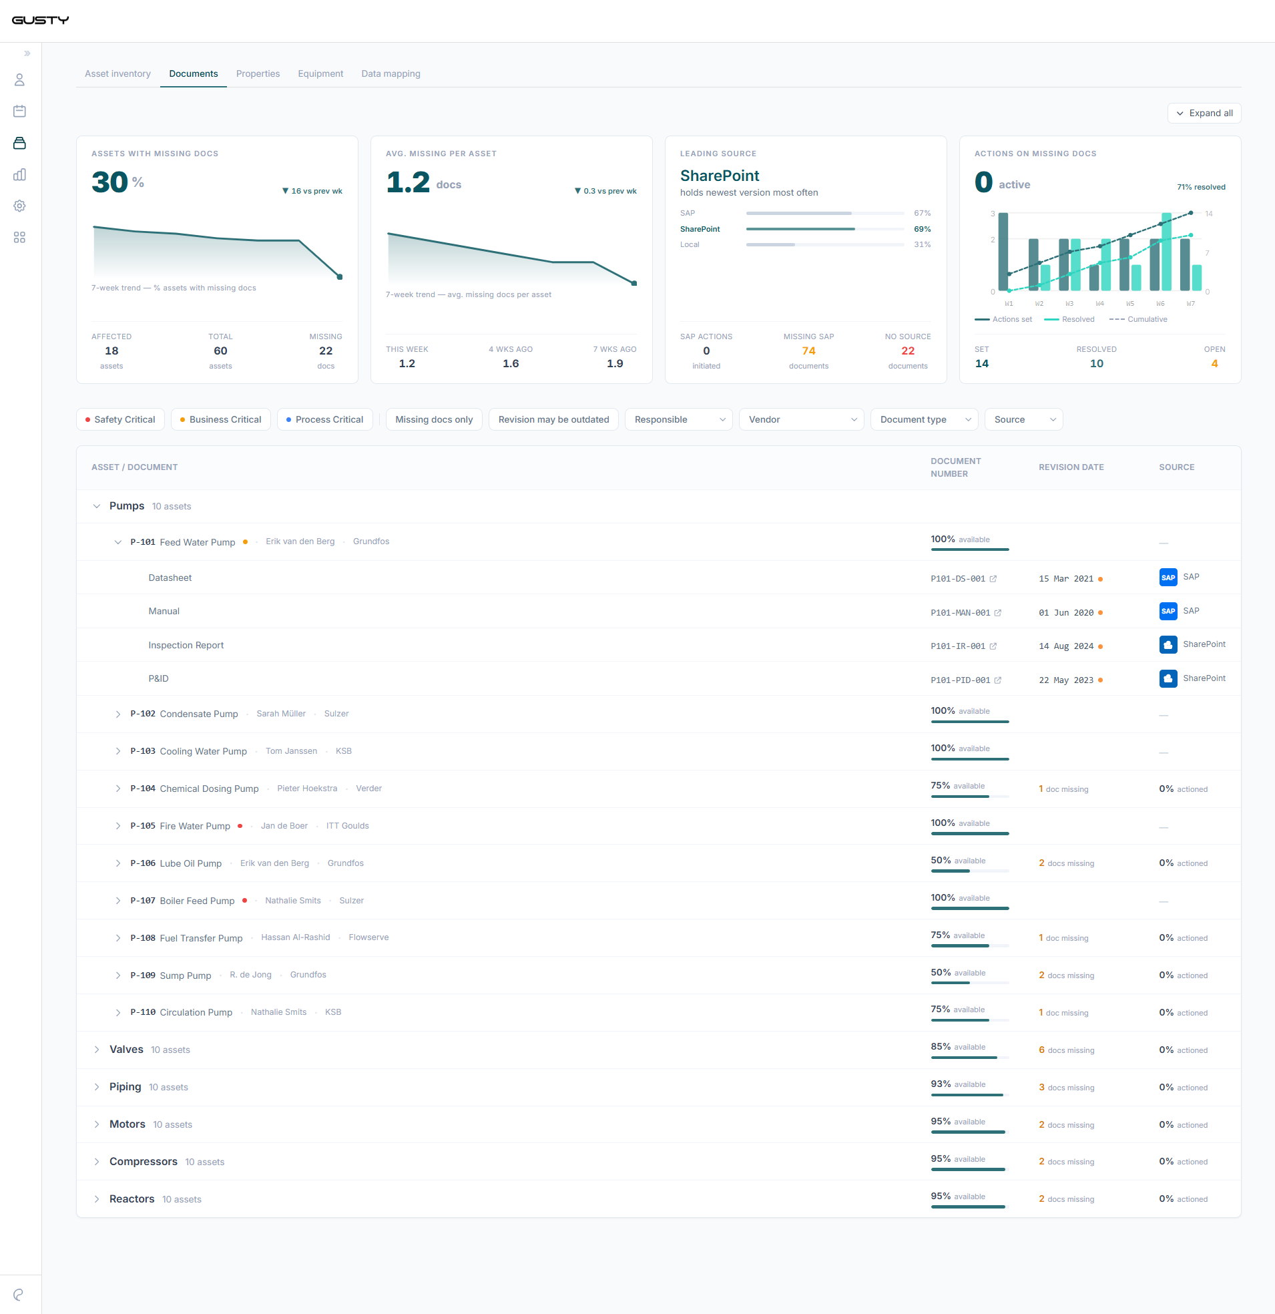This screenshot has width=1275, height=1314.
Task: Expand the Piping group
Action: (97, 1088)
